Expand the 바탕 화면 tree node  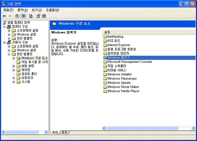tap(14, 66)
